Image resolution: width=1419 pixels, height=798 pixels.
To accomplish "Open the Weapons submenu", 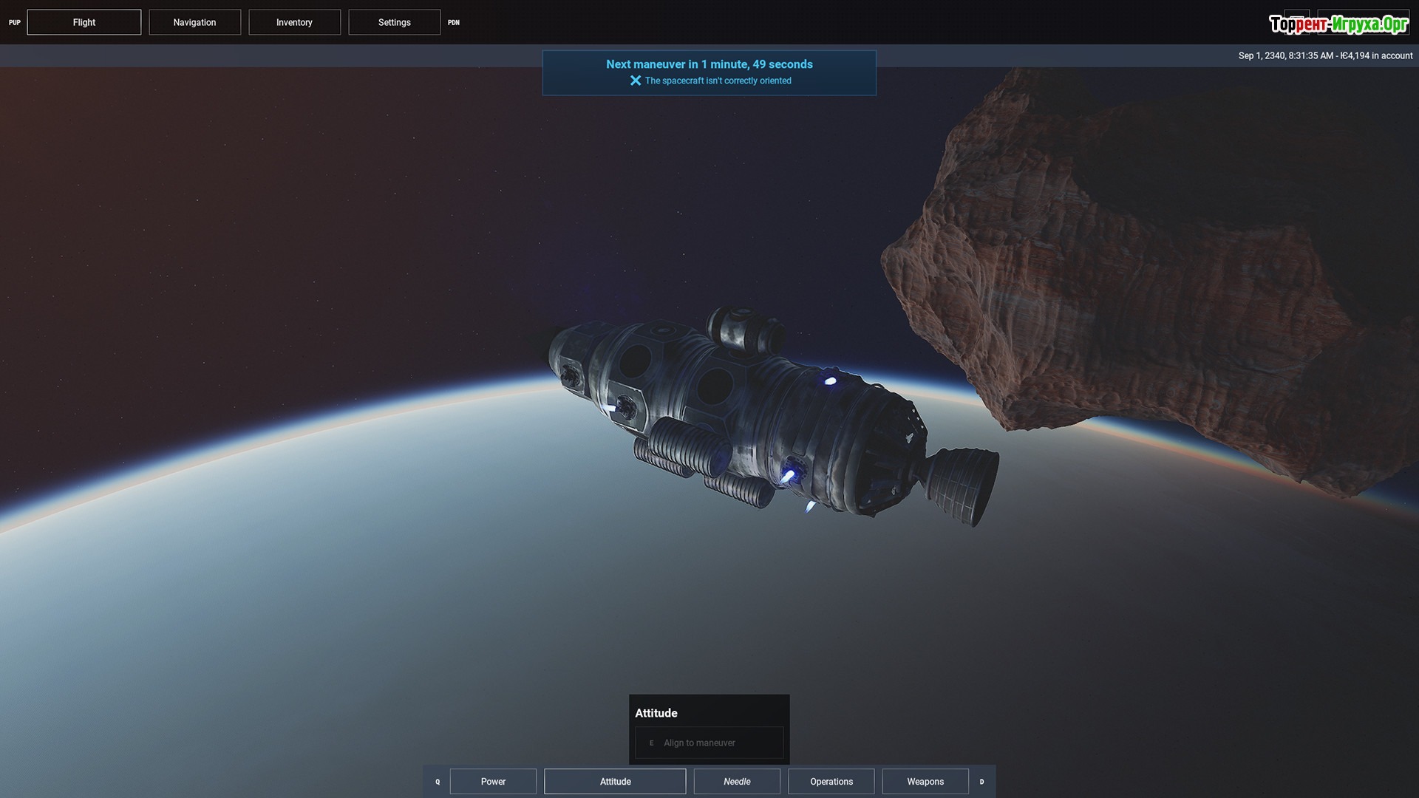I will [x=925, y=782].
